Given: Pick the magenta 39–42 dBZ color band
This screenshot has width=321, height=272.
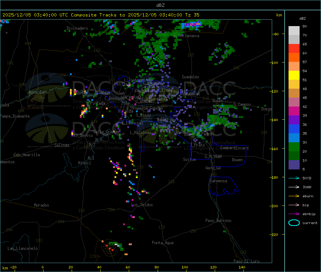Looking at the screenshot, I should point(294,111).
